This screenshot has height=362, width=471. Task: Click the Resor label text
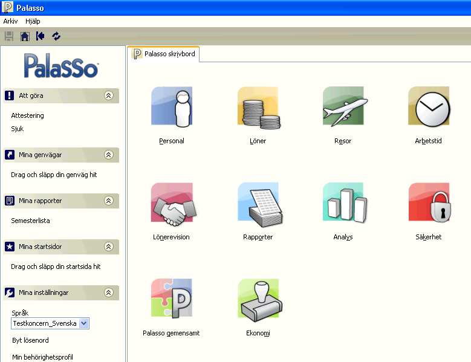[x=343, y=141]
